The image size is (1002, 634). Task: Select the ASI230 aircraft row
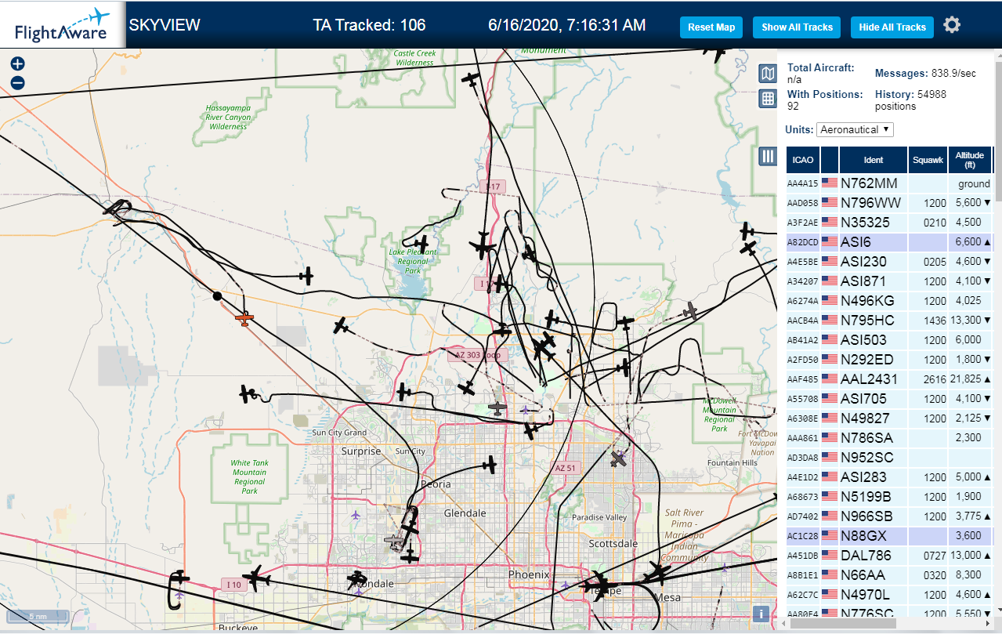890,262
